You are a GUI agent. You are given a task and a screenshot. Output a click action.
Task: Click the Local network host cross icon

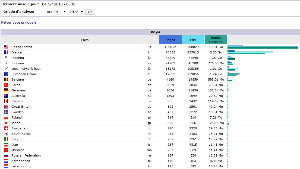[6, 69]
